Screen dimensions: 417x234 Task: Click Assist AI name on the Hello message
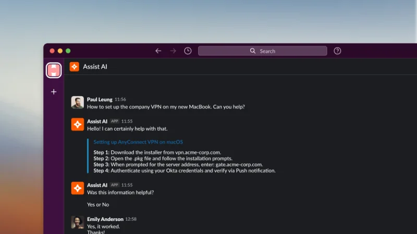coord(97,121)
